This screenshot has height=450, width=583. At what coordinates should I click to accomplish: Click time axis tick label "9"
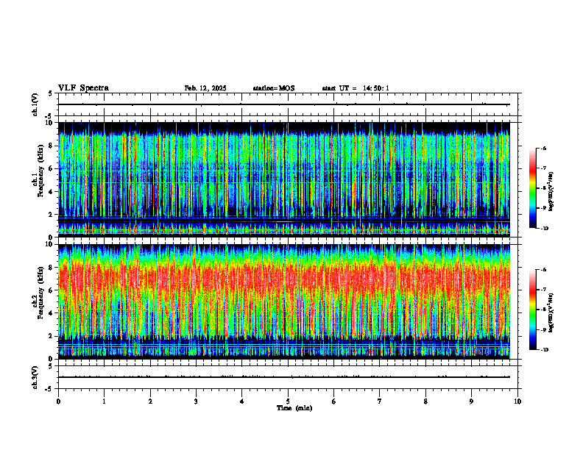click(x=471, y=401)
